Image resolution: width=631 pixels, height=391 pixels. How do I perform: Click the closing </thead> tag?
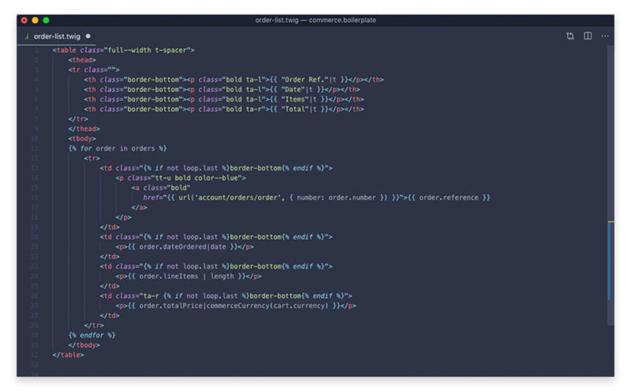[84, 129]
